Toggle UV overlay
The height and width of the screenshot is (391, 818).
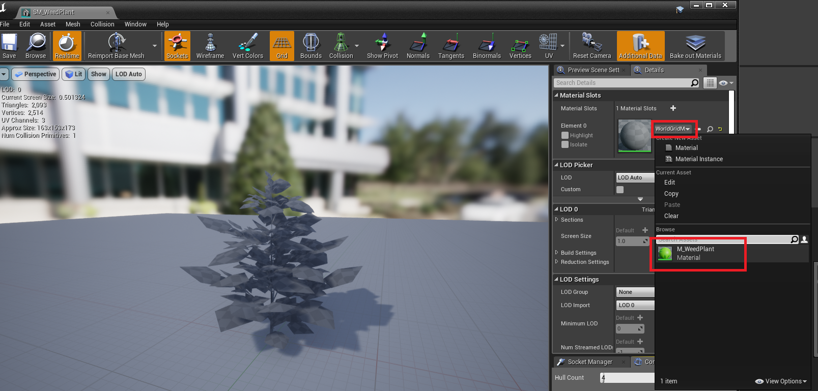[548, 46]
